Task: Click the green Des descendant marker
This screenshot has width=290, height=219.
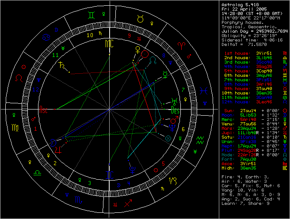Action: pyautogui.click(x=175, y=110)
